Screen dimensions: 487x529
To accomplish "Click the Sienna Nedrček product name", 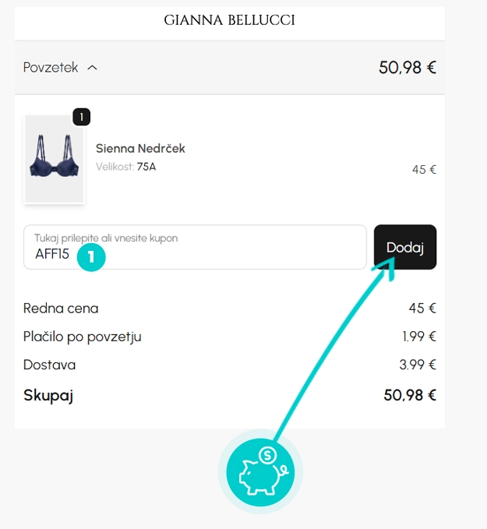I will coord(140,149).
